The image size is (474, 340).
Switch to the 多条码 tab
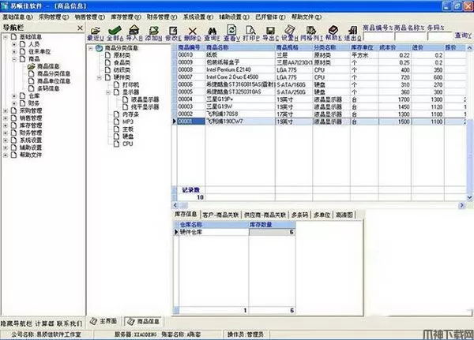299,215
